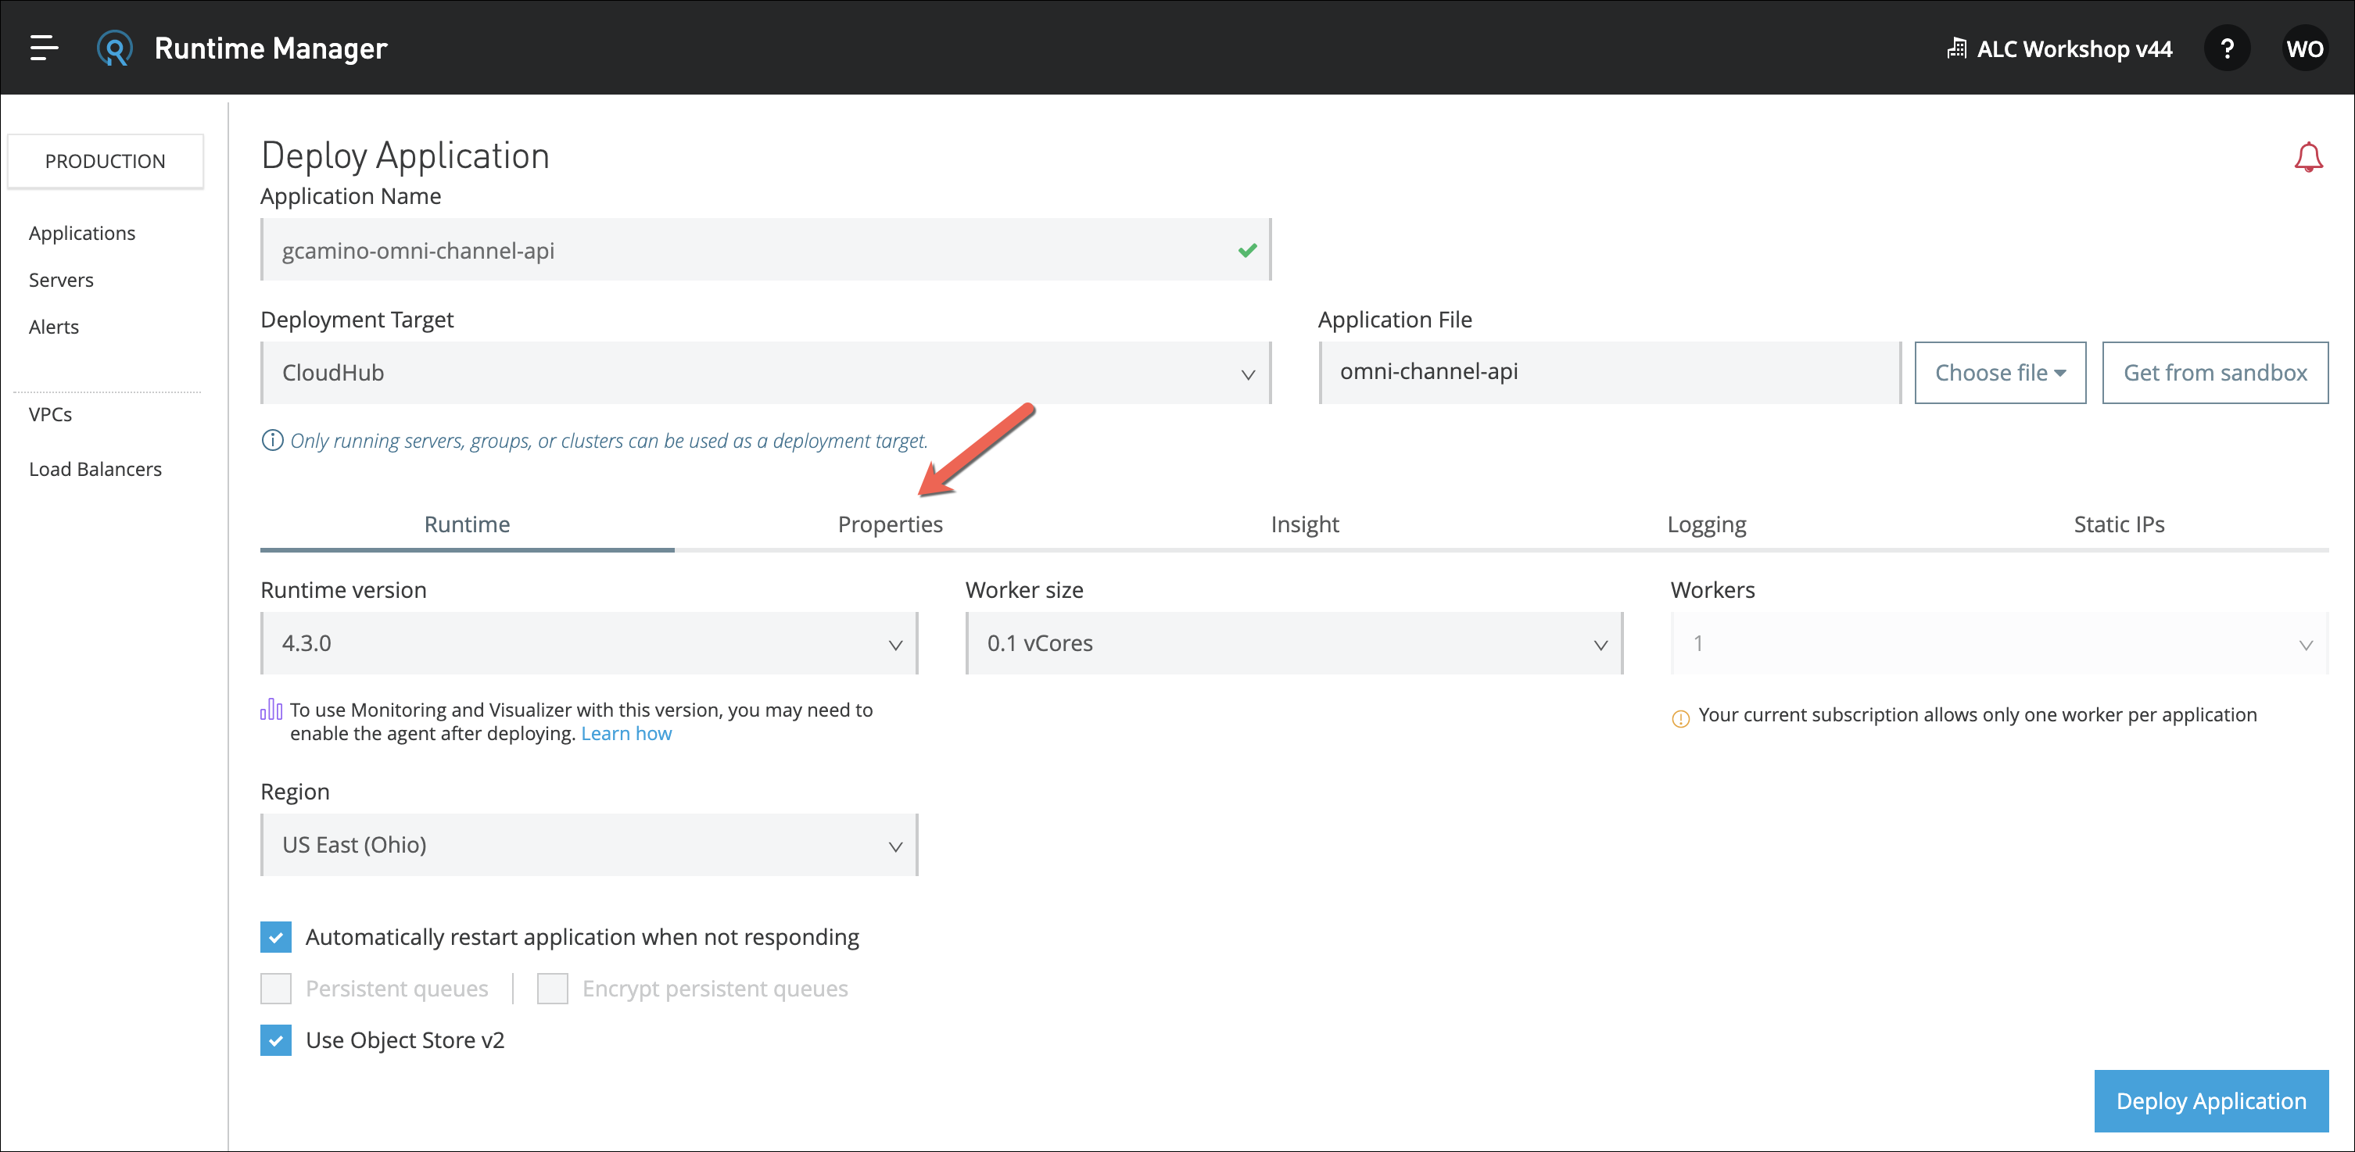The image size is (2355, 1152).
Task: Open Load Balancers in the sidebar
Action: 95,470
